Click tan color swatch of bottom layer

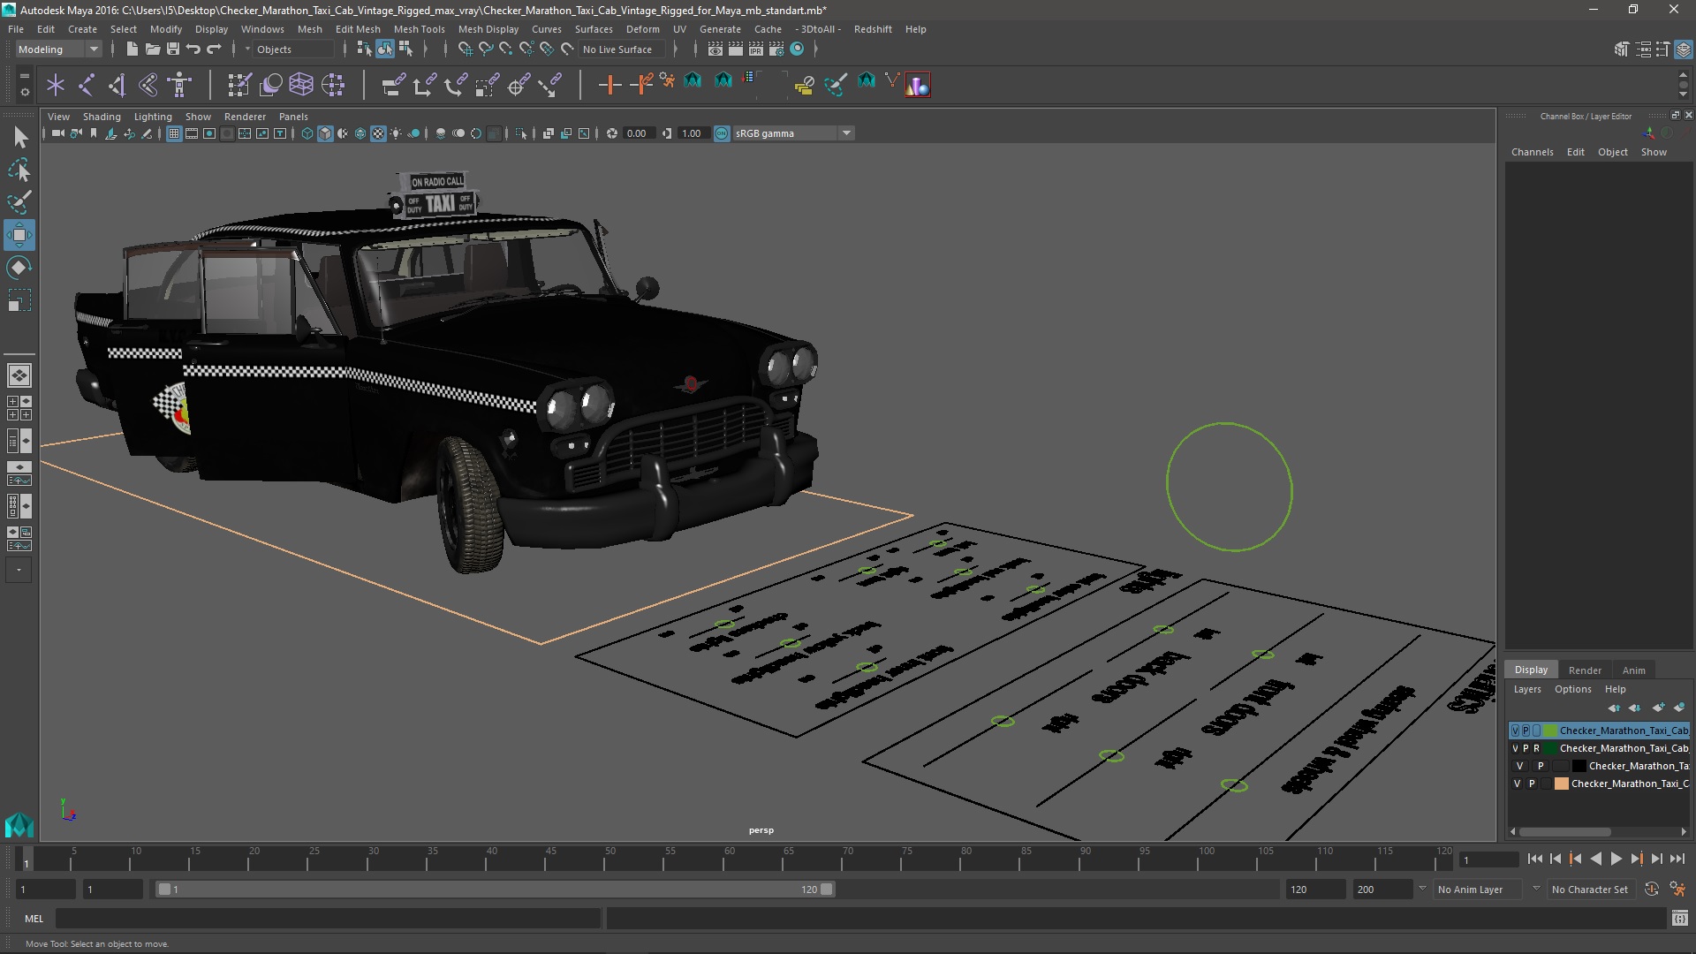1562,784
